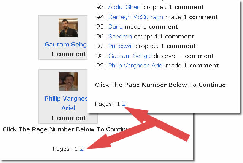Click the Ariel link text in card
This screenshot has height=163, width=243.
tap(68, 108)
